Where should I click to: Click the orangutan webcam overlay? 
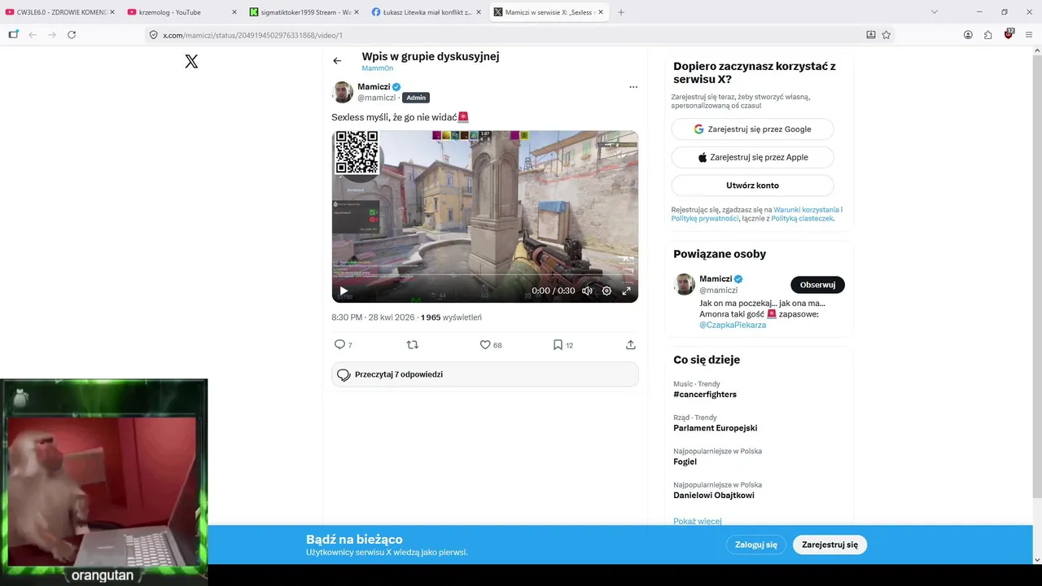(x=104, y=482)
